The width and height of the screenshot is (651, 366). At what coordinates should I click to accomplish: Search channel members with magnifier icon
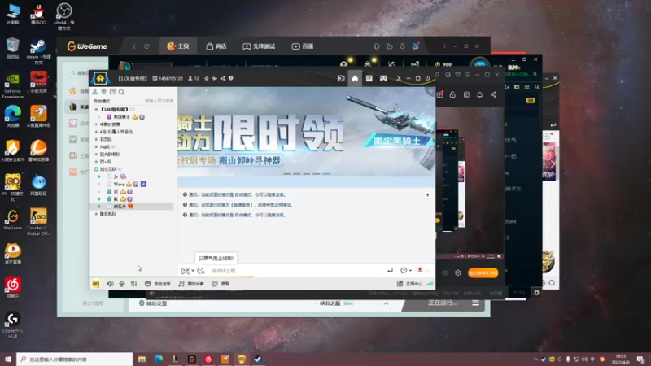tap(121, 92)
